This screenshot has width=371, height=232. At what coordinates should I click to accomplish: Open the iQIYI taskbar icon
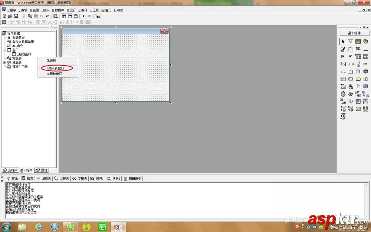(x=102, y=227)
